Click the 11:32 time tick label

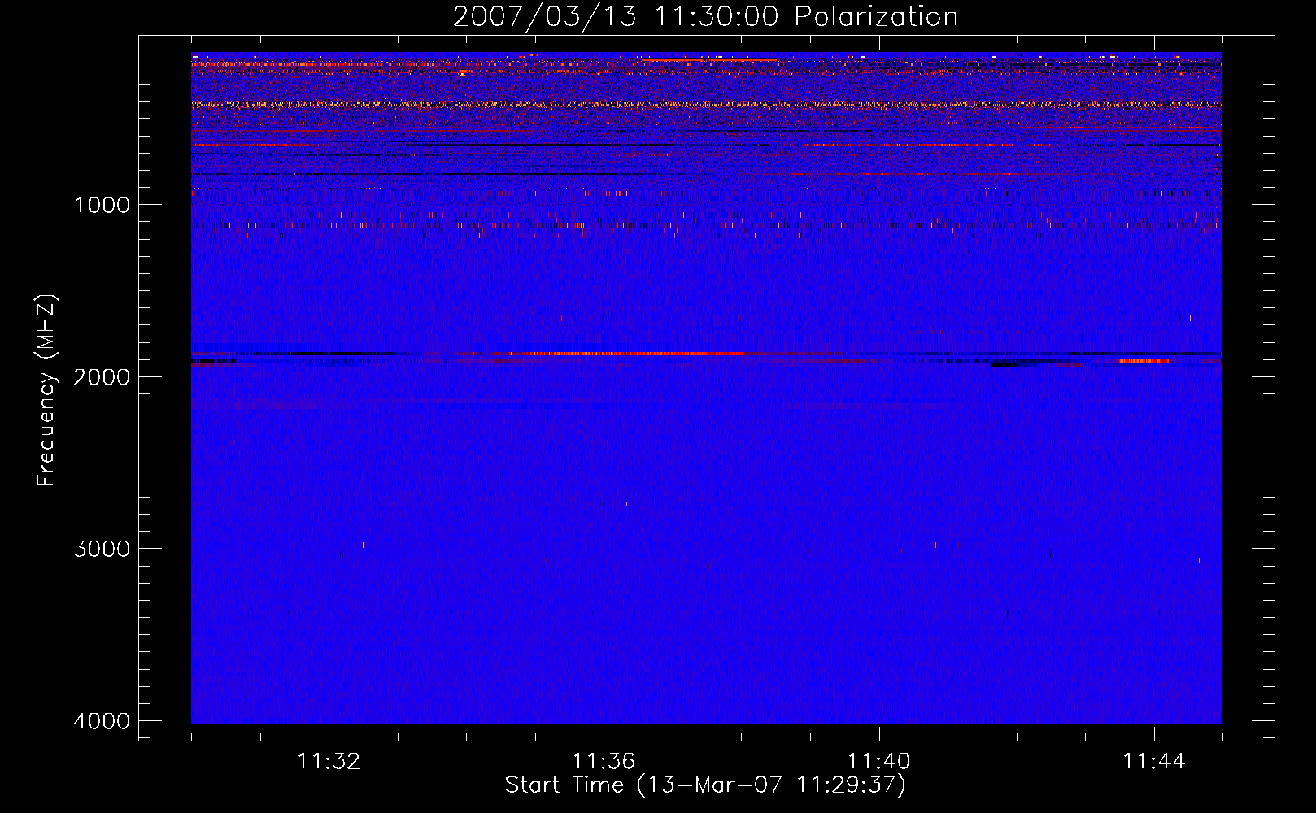point(329,762)
